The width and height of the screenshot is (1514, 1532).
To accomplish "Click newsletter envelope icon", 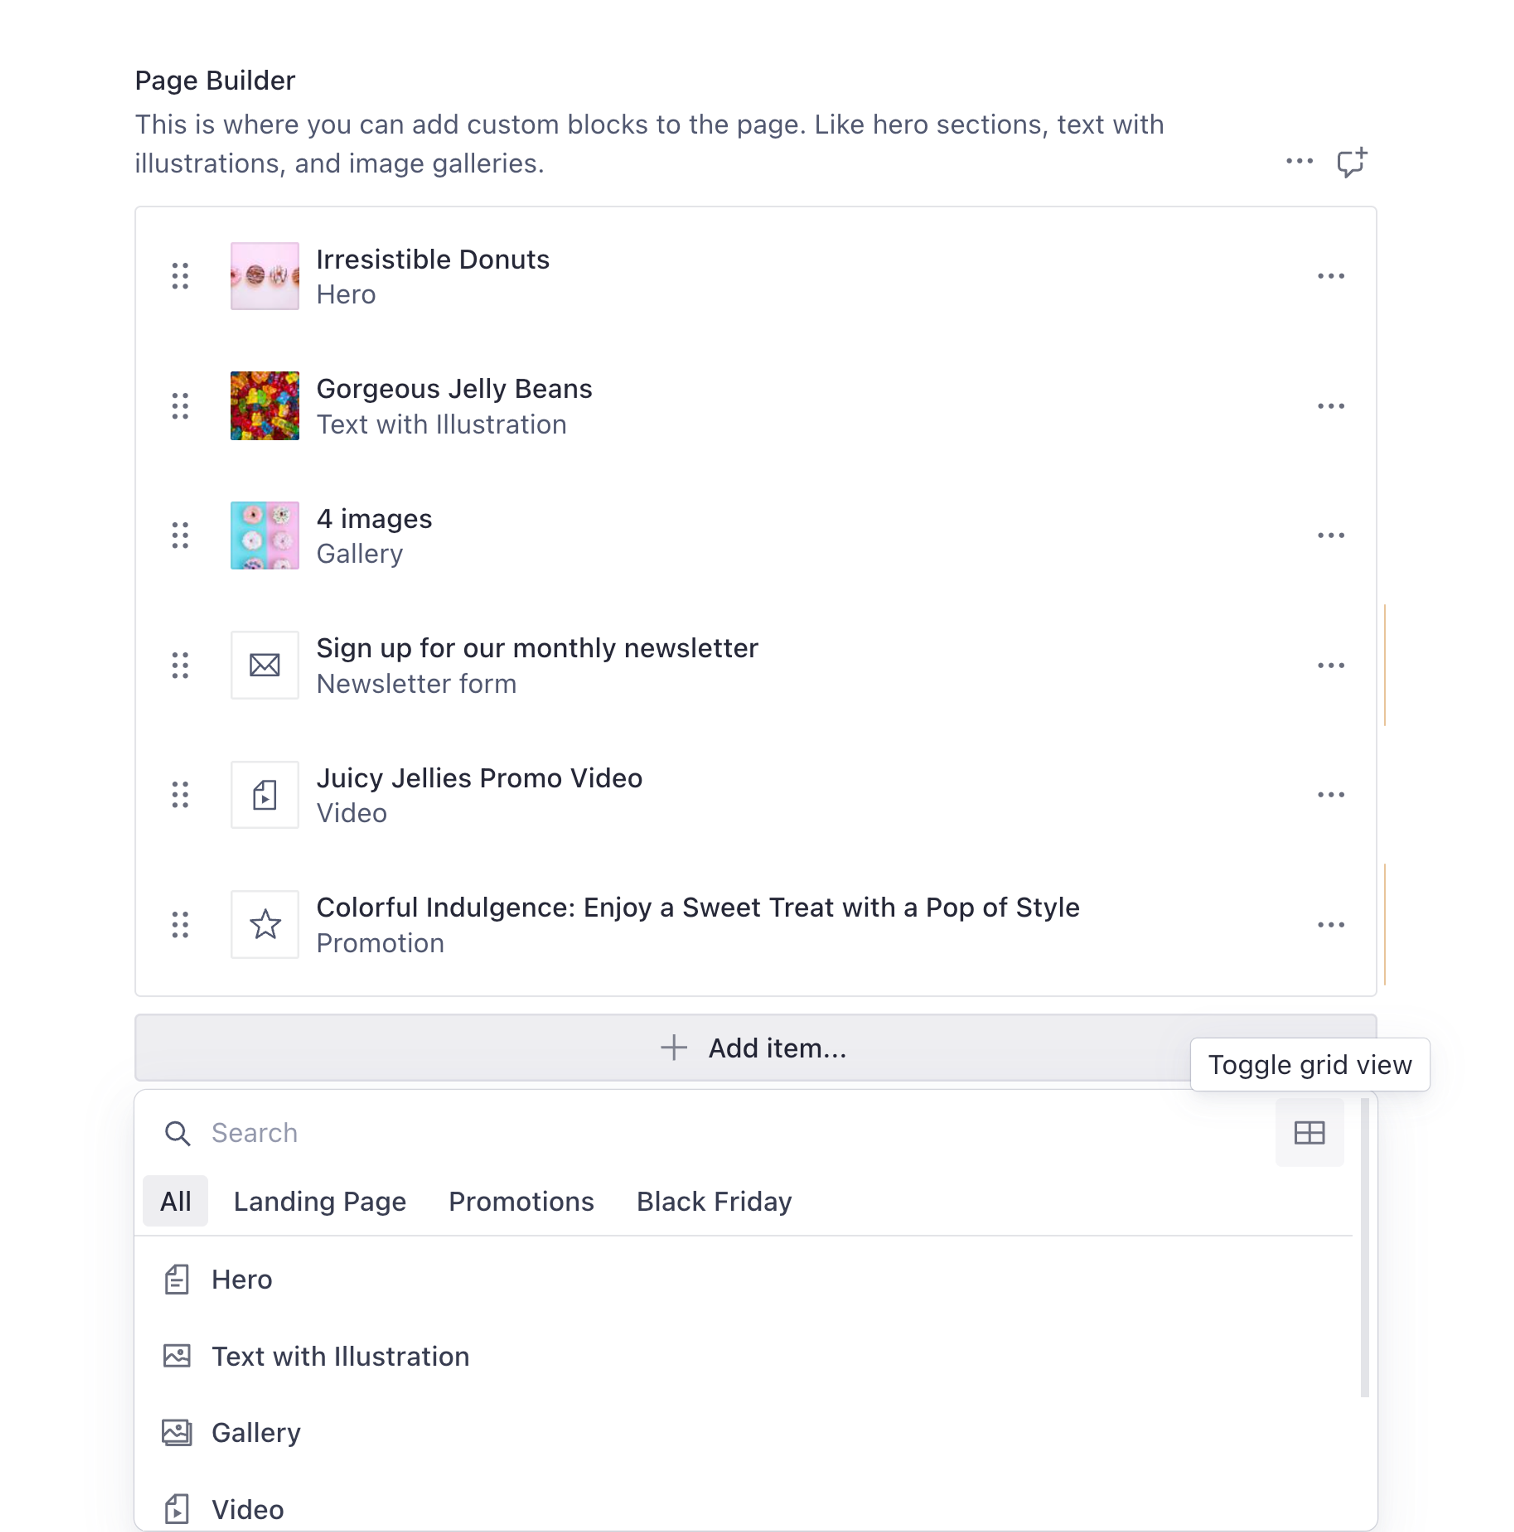I will coord(264,665).
